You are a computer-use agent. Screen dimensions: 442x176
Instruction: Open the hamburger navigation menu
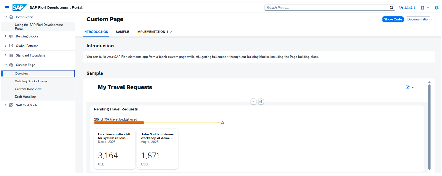point(7,8)
